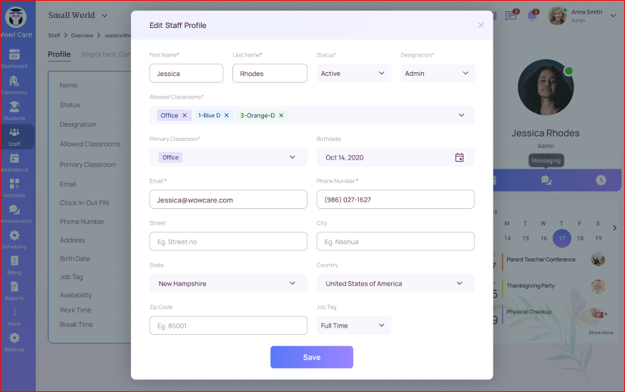625x392 pixels.
Task: Open Dashboard from the sidebar
Action: click(x=14, y=58)
